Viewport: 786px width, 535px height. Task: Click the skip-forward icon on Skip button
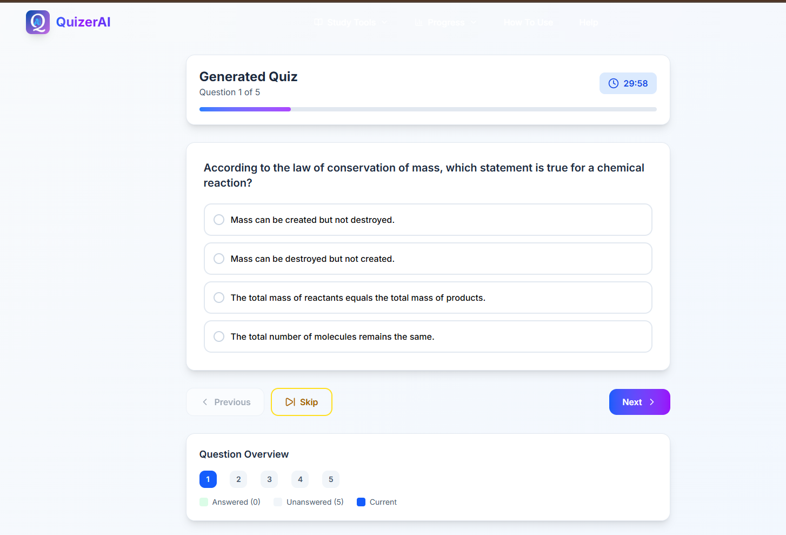pos(290,402)
